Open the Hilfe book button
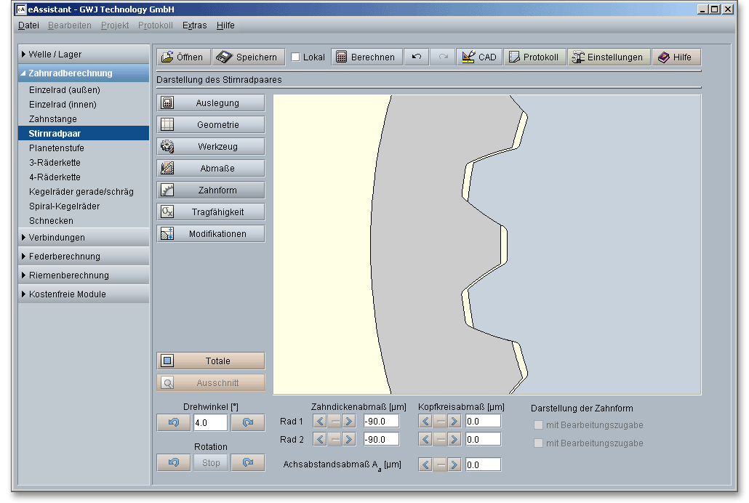 click(676, 57)
